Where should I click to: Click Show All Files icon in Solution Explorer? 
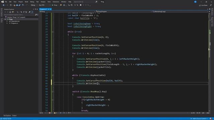26,12
